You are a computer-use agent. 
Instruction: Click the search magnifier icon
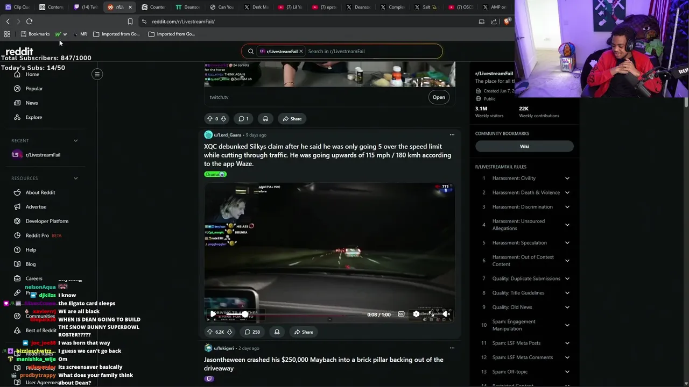tap(250, 51)
